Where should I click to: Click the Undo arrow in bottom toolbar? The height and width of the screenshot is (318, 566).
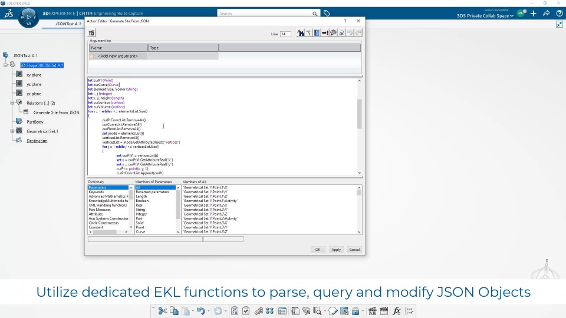(x=200, y=311)
